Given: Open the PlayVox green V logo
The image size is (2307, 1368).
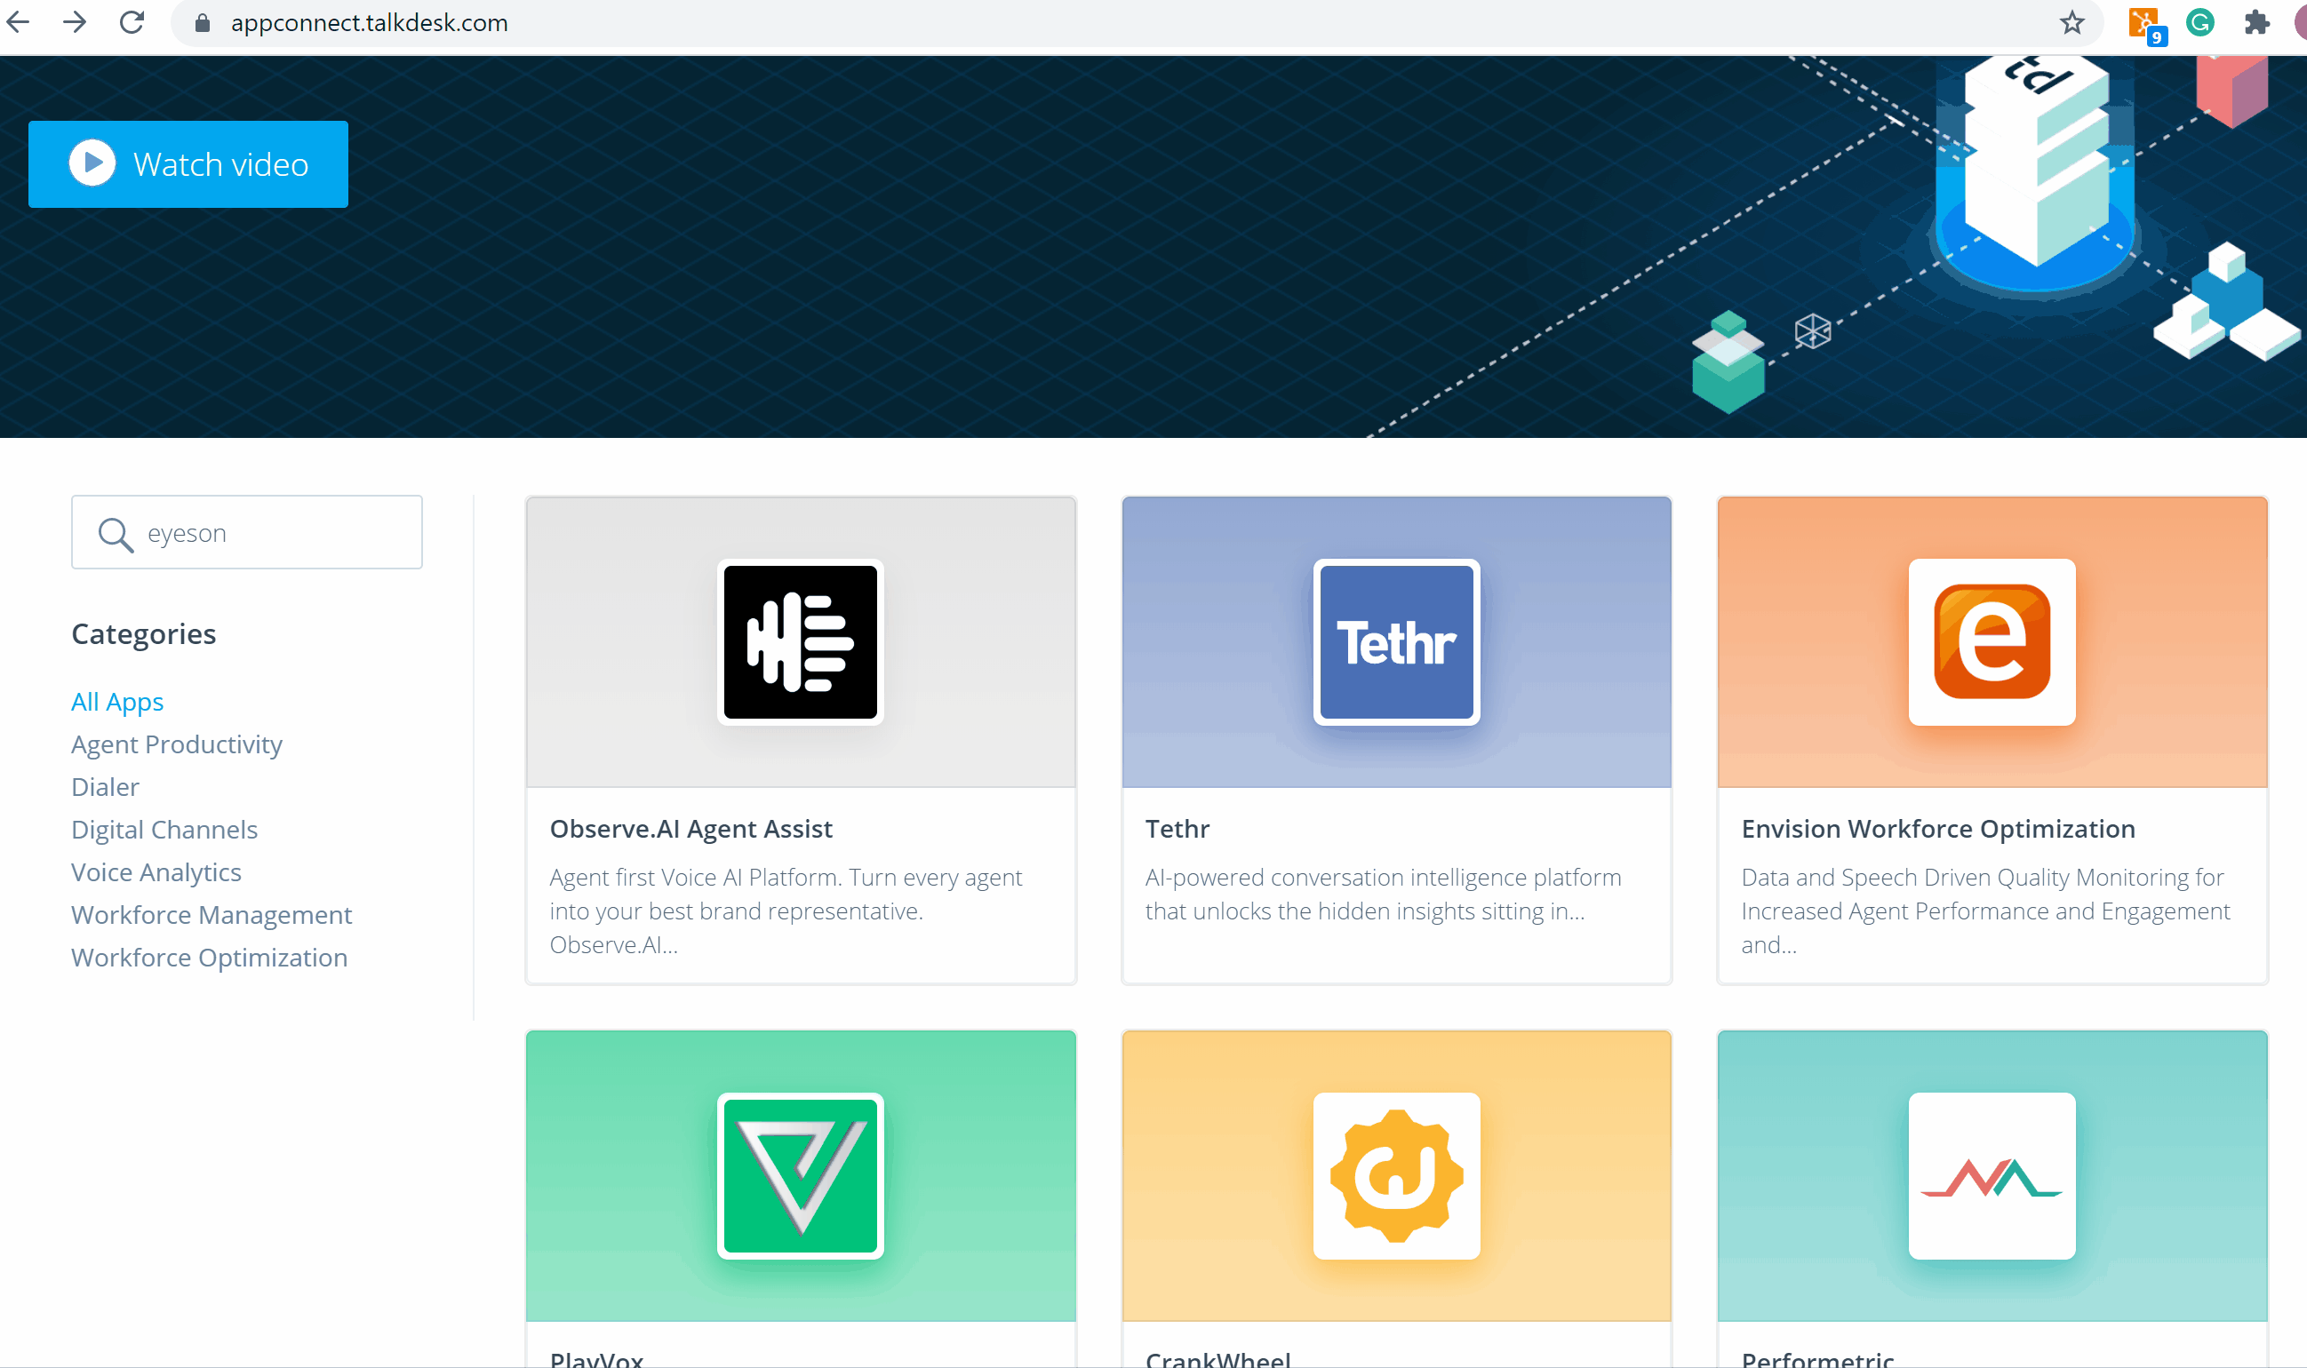Looking at the screenshot, I should pos(801,1175).
